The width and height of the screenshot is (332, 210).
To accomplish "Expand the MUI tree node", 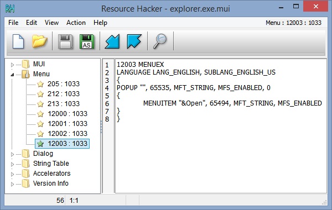I will [12, 65].
